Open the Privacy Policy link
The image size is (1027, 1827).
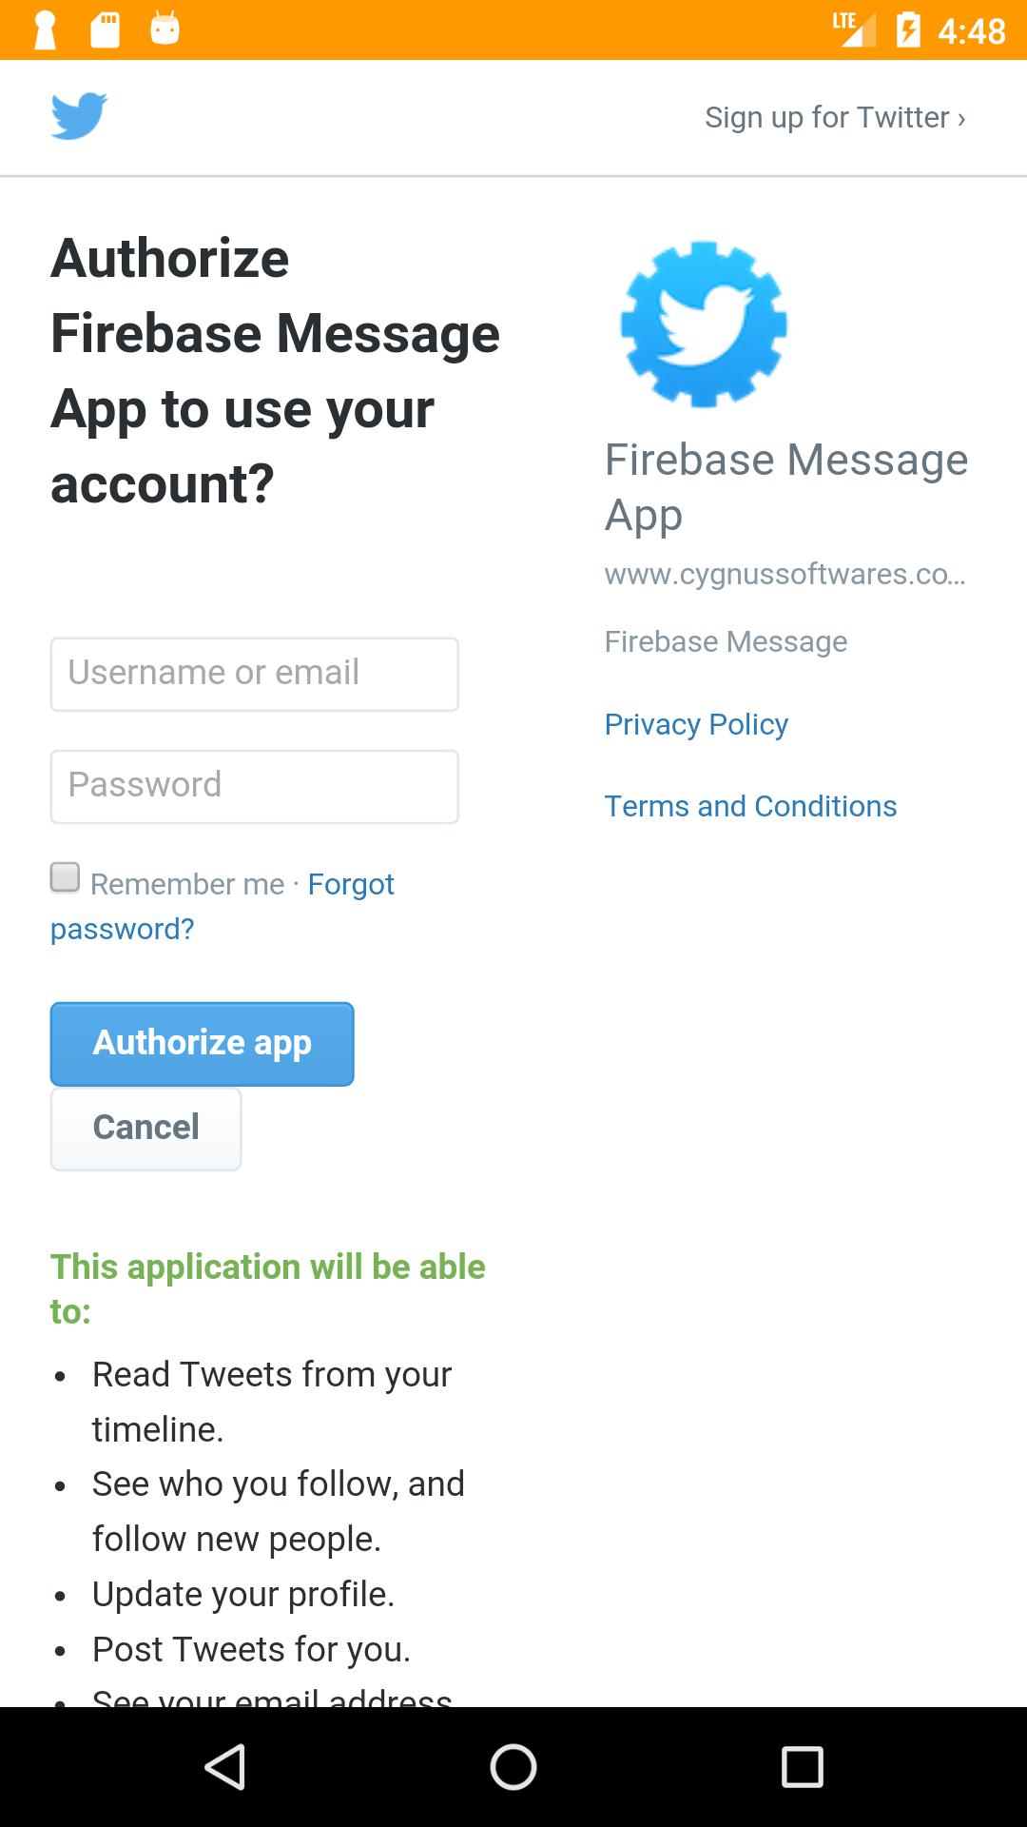(696, 724)
